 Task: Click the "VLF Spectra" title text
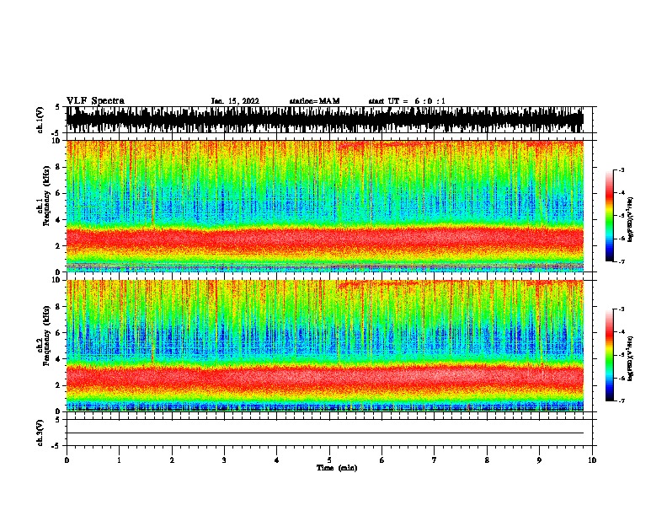(95, 101)
